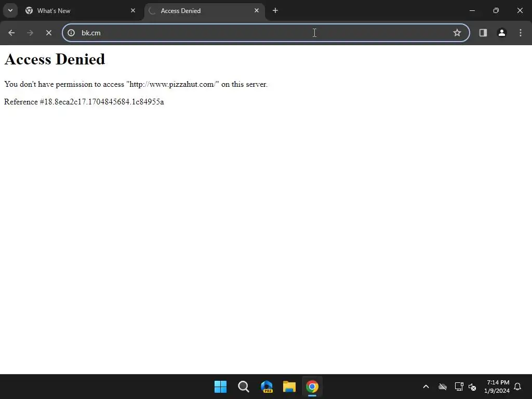This screenshot has width=532, height=399.
Task: View site information icon in address bar
Action: point(71,33)
